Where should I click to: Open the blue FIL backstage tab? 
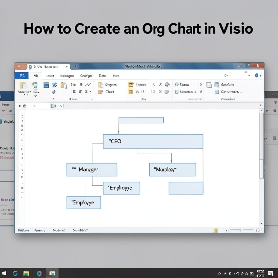(x=22, y=76)
